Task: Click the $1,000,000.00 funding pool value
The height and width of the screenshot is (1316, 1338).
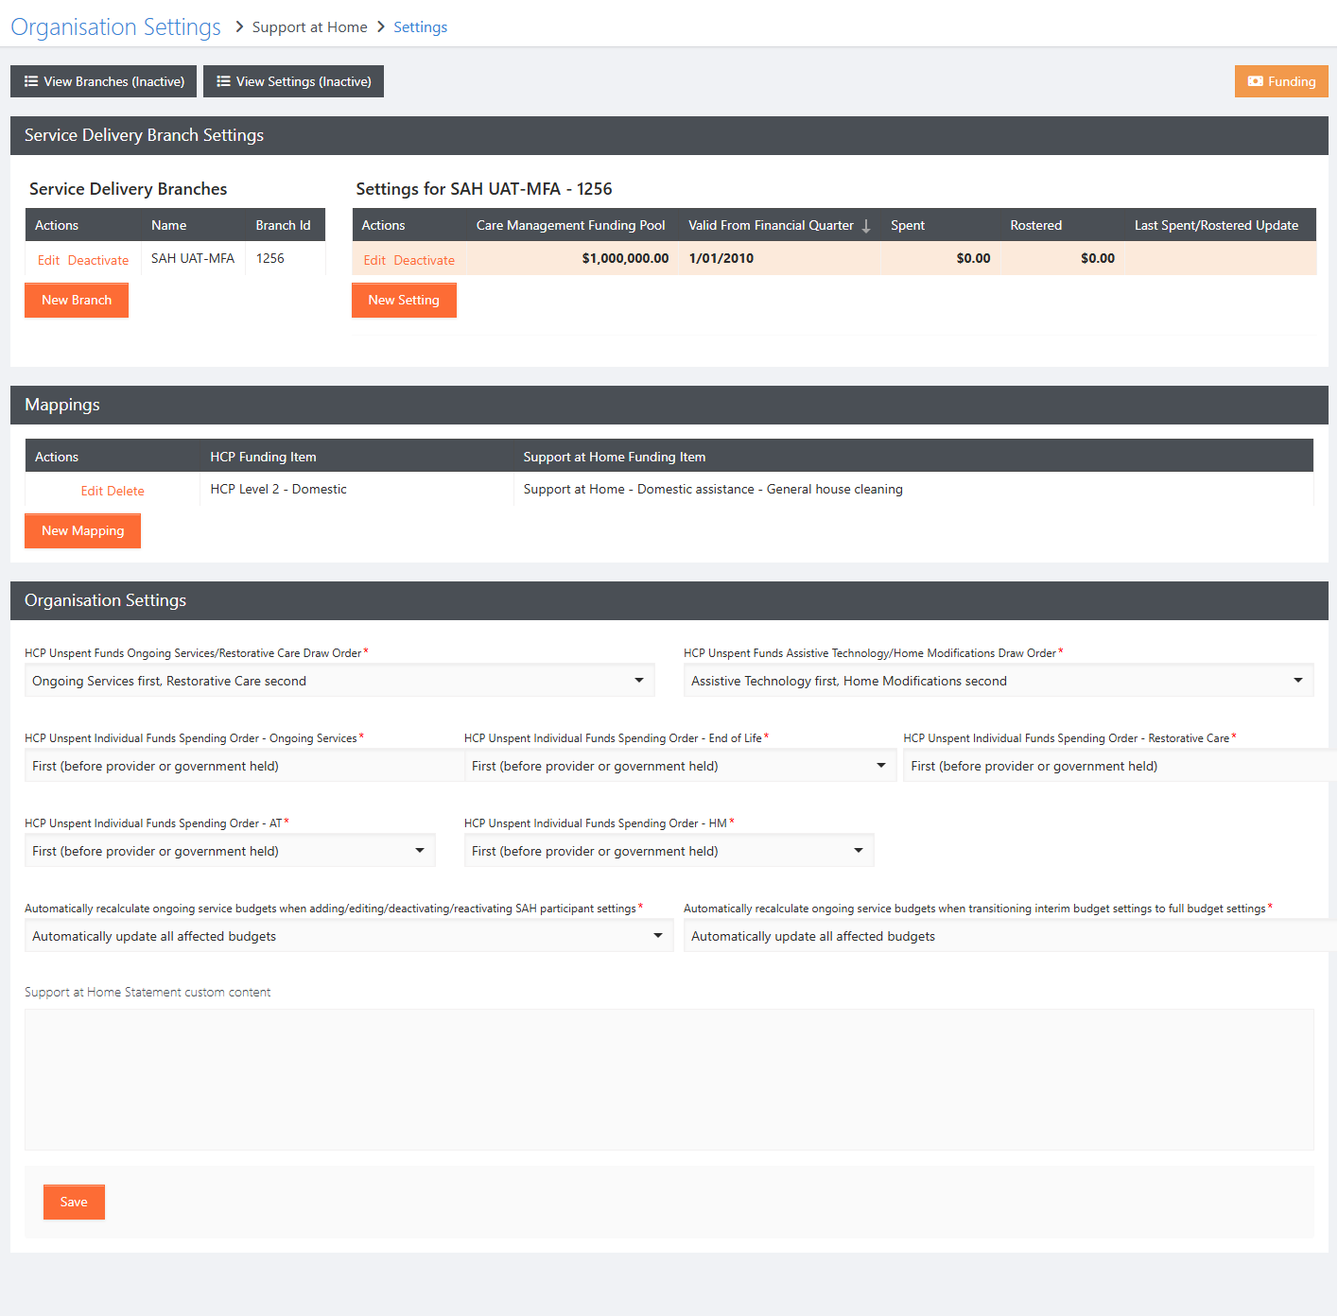Action: point(625,258)
